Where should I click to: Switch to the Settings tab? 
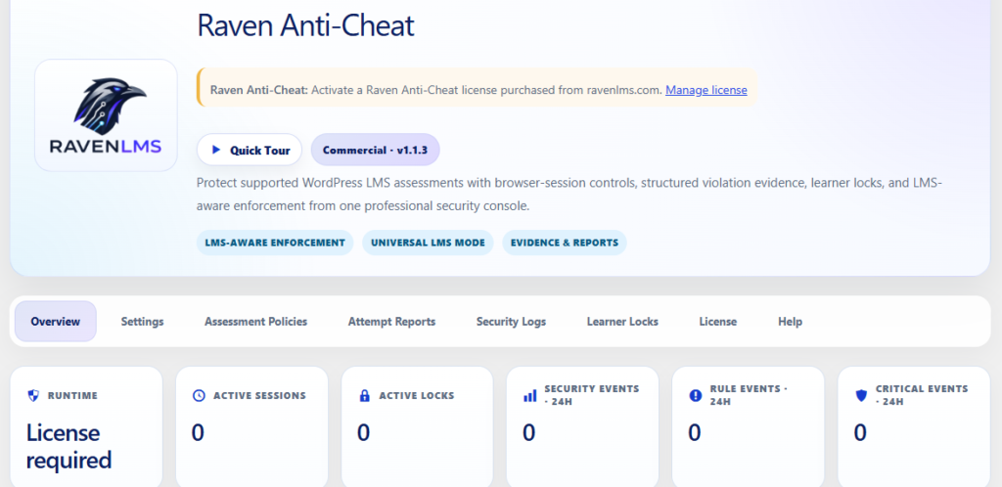(143, 322)
